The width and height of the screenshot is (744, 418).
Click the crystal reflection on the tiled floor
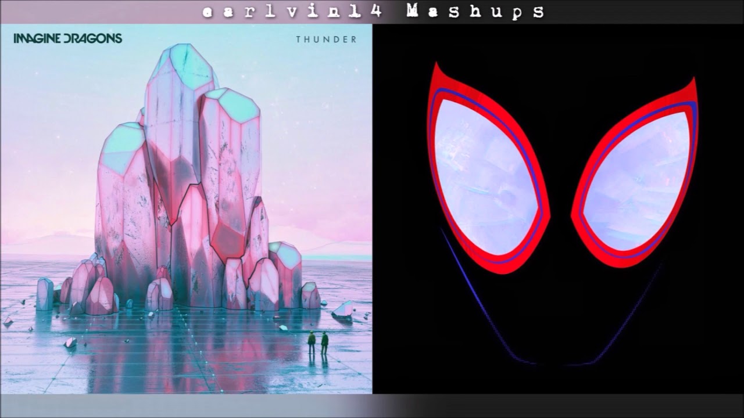[192, 354]
